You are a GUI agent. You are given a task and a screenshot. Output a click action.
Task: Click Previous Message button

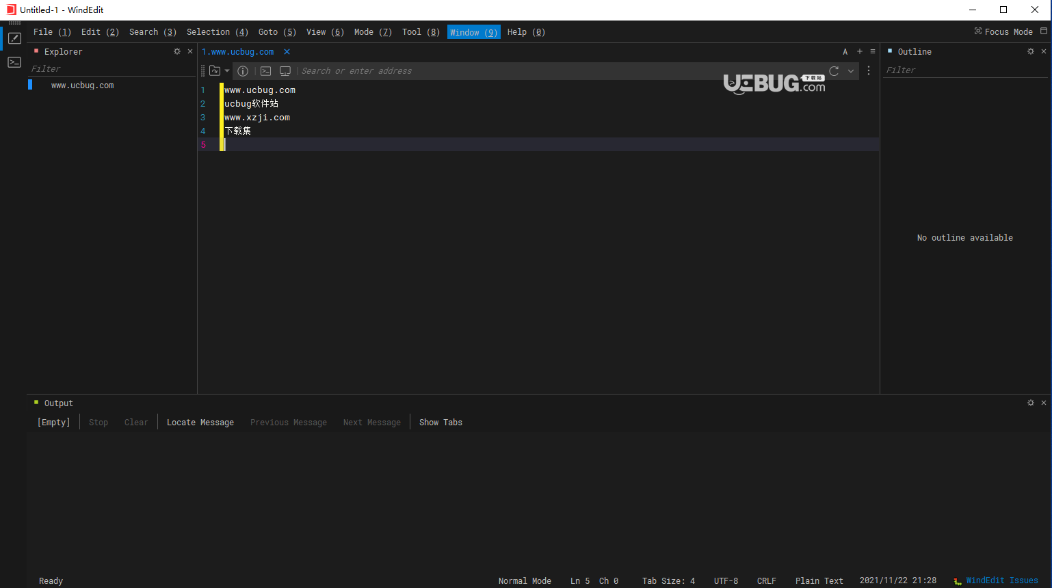pyautogui.click(x=289, y=423)
